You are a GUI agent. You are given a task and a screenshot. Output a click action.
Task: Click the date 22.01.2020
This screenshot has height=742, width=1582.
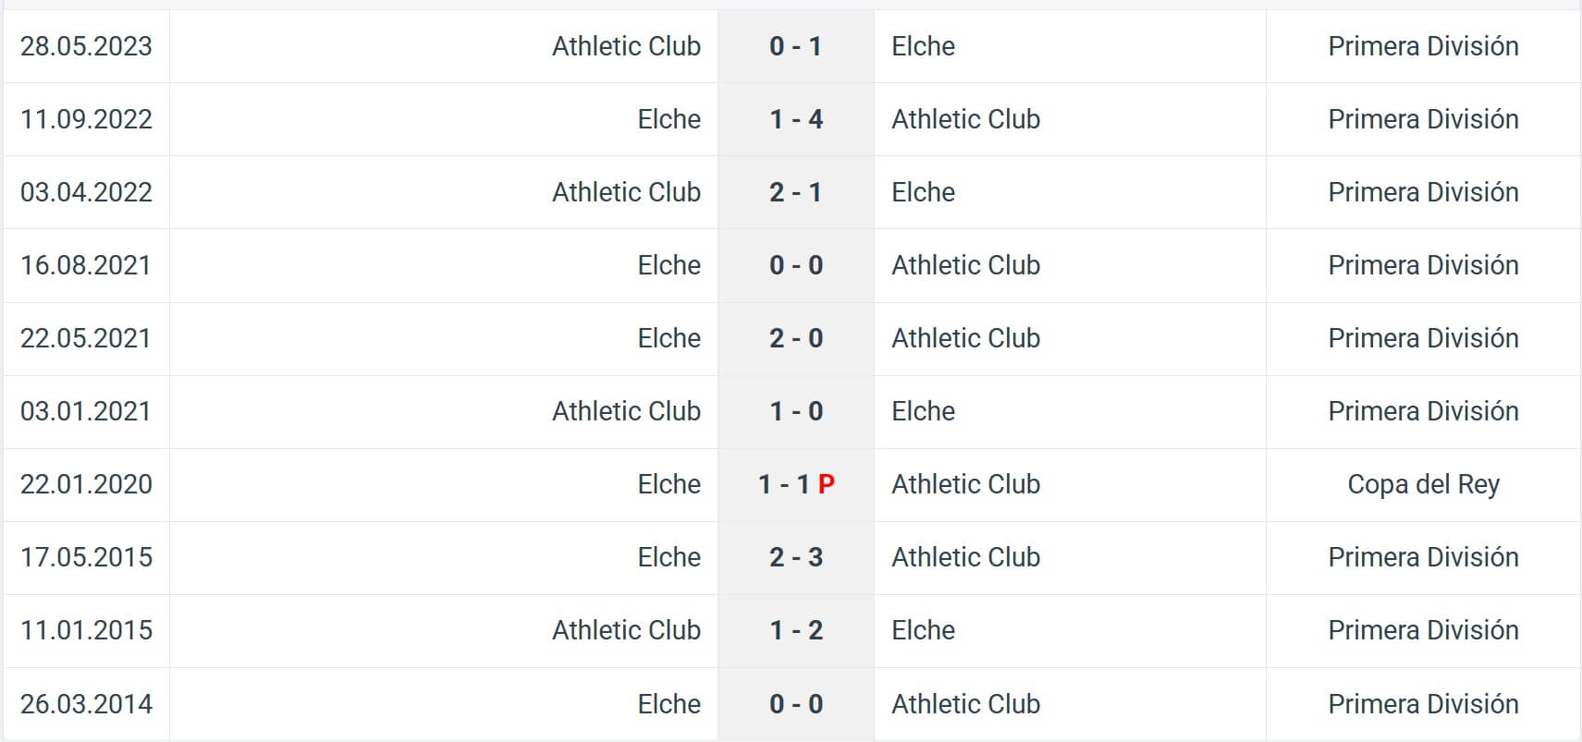click(86, 484)
